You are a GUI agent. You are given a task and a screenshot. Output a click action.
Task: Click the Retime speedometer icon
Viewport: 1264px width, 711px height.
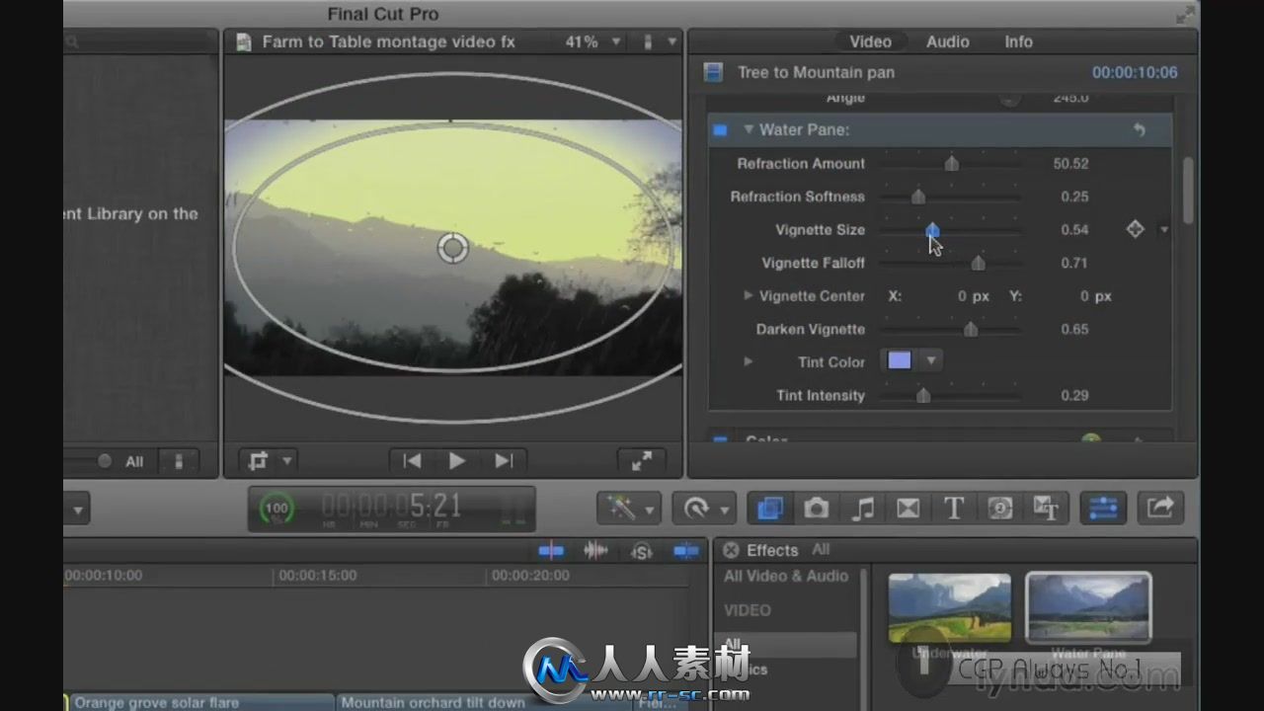(696, 508)
